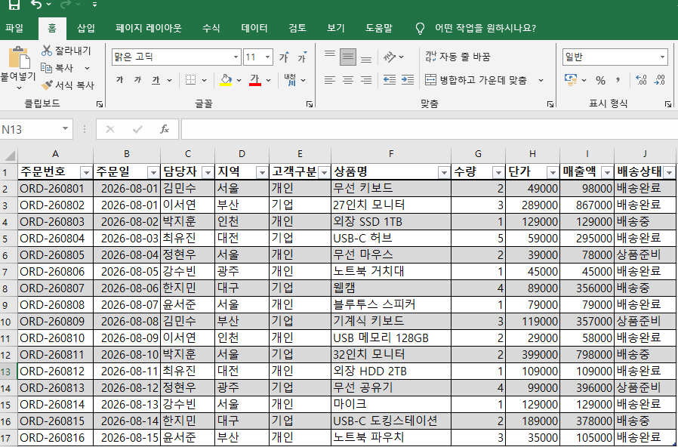The height and width of the screenshot is (447, 678).
Task: Open the 주문번호 column filter dropdown
Action: [x=87, y=173]
